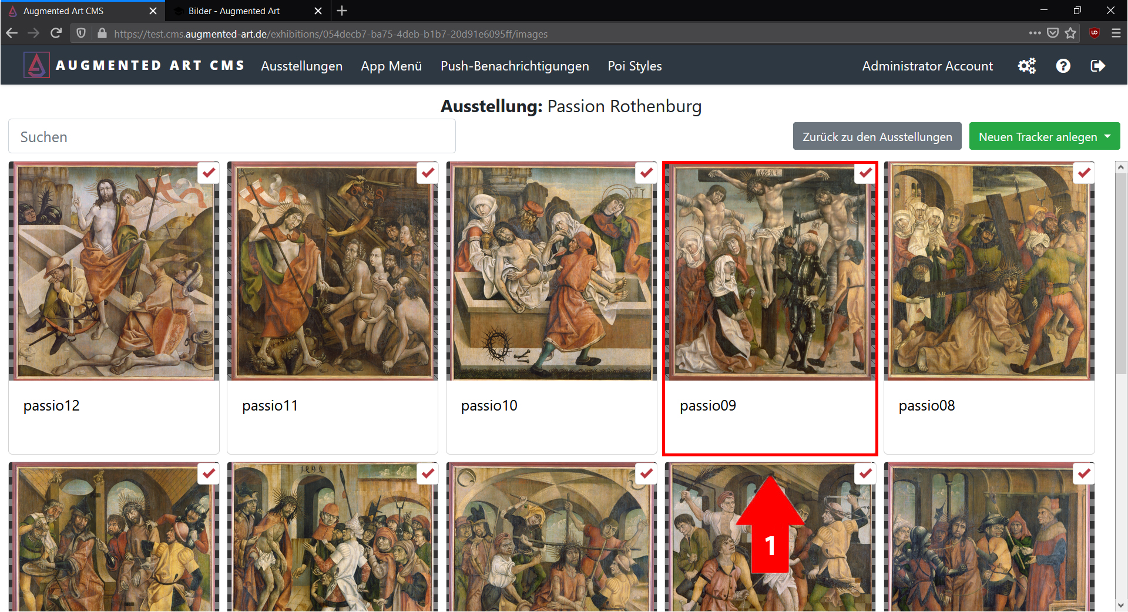Open the Ausstellungen menu
The height and width of the screenshot is (612, 1128).
301,66
